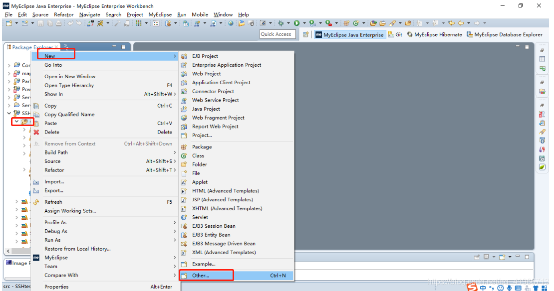This screenshot has width=554, height=291.
Task: Minimize the Package Explorer view
Action: pos(114,46)
